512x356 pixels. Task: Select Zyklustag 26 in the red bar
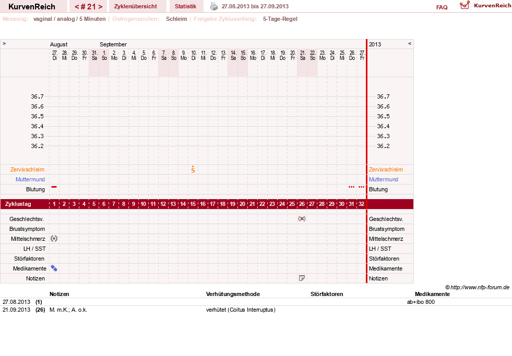click(302, 204)
